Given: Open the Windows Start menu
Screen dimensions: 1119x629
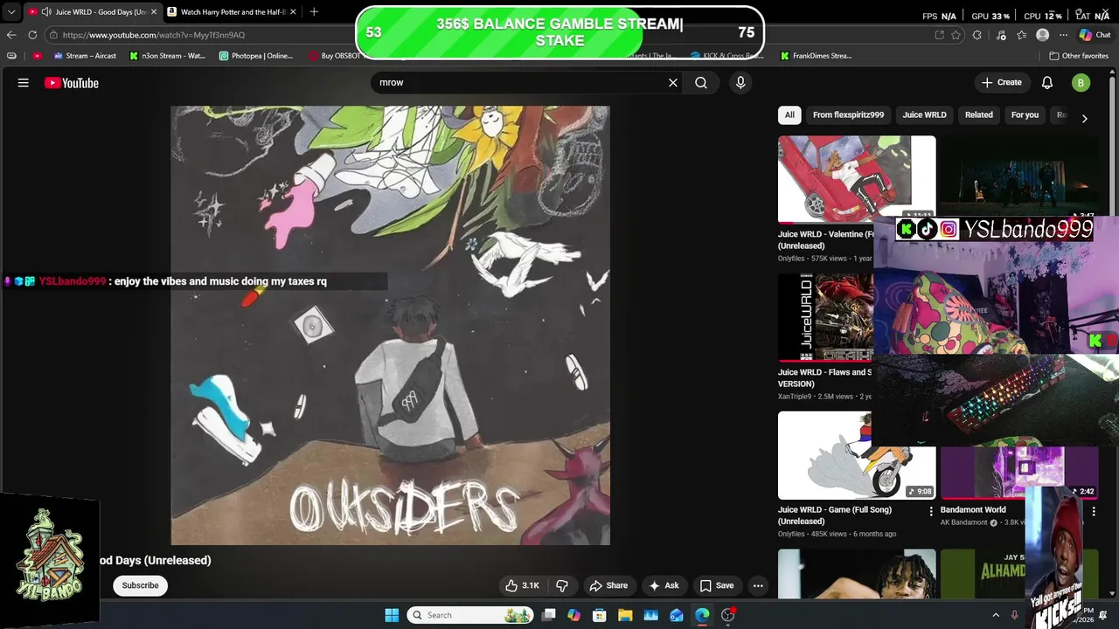Looking at the screenshot, I should [x=392, y=615].
